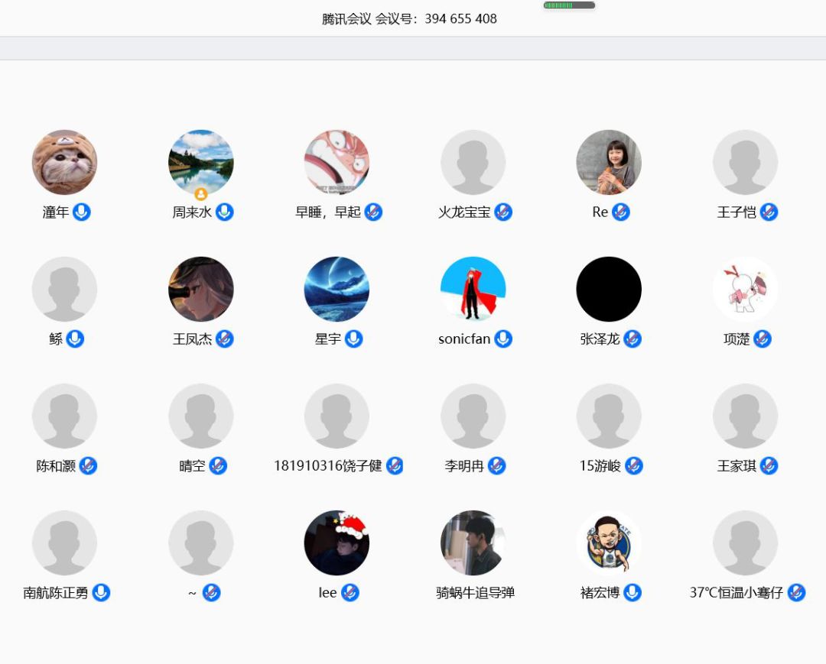The width and height of the screenshot is (826, 664).
Task: Click the participant name 181910316饶子健
Action: pos(327,465)
